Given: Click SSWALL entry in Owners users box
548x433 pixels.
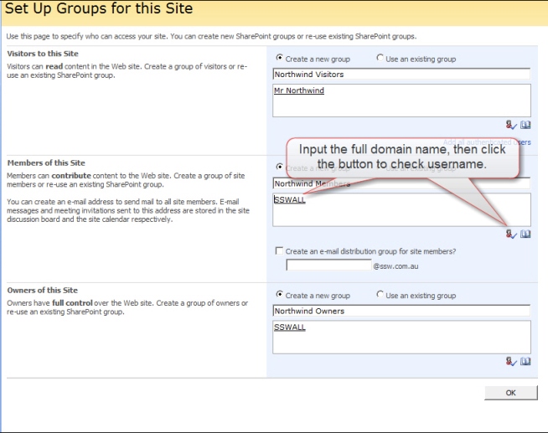Looking at the screenshot, I should click(290, 327).
